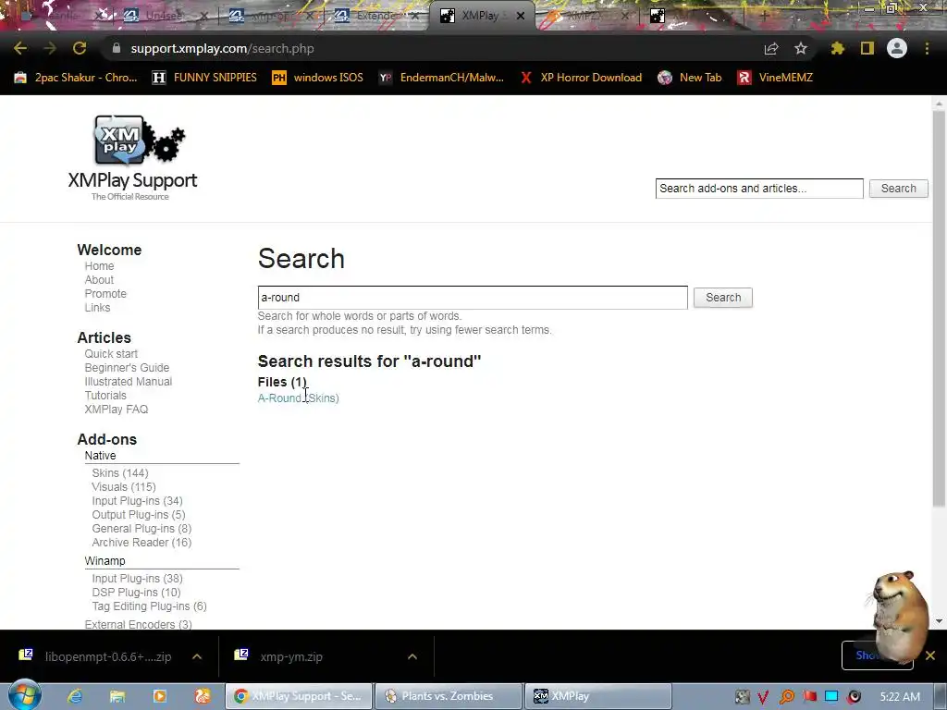
Task: Bookmark this page with the star icon
Action: (801, 48)
